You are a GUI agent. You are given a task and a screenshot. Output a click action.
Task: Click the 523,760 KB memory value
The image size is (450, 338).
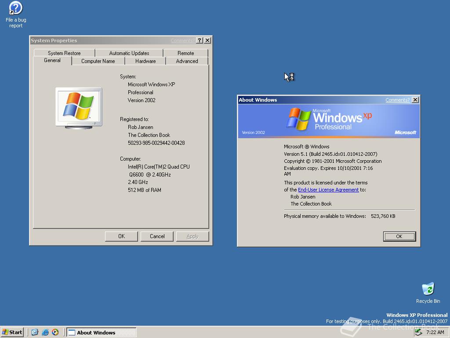pyautogui.click(x=383, y=216)
